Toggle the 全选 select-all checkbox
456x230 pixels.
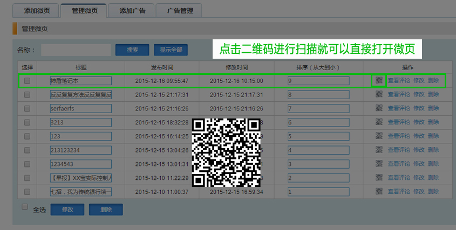click(24, 207)
